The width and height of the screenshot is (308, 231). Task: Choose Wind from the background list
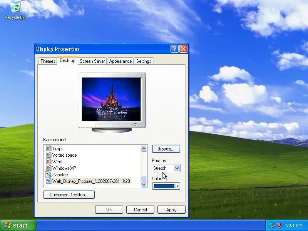tap(57, 162)
